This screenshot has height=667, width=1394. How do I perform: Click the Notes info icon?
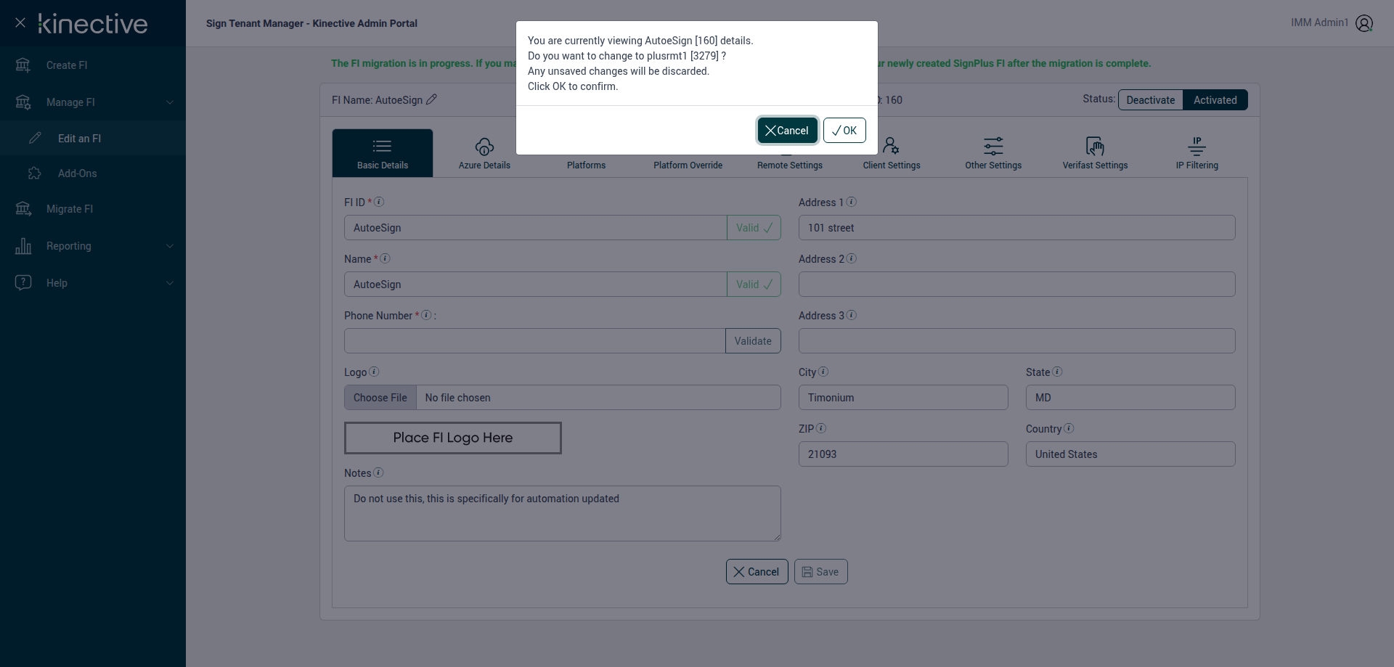(x=378, y=472)
